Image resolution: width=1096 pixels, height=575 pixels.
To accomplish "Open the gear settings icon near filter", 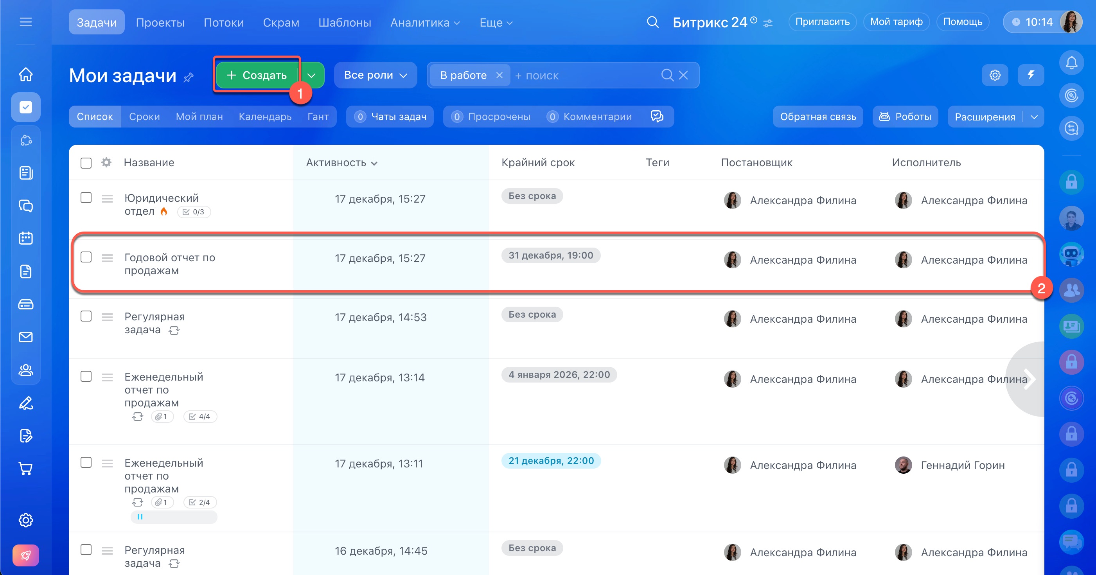I will pos(994,75).
